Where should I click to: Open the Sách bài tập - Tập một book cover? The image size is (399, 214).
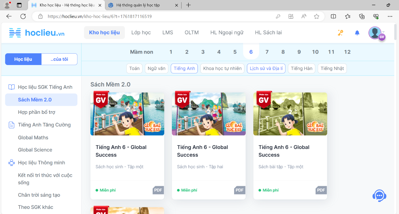coord(290,114)
